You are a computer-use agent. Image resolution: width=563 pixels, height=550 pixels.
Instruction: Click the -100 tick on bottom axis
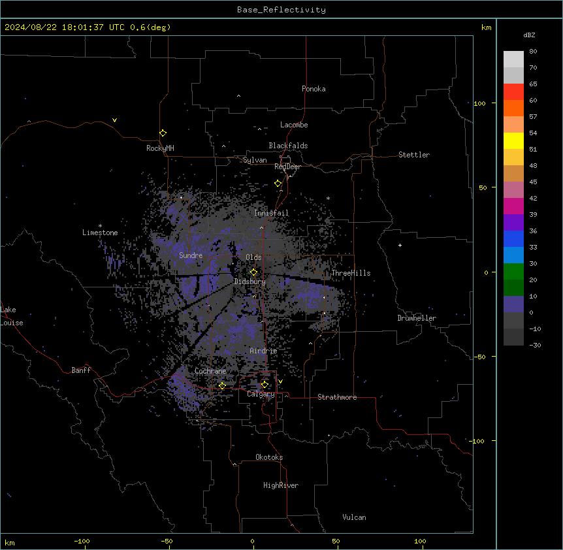click(x=82, y=541)
